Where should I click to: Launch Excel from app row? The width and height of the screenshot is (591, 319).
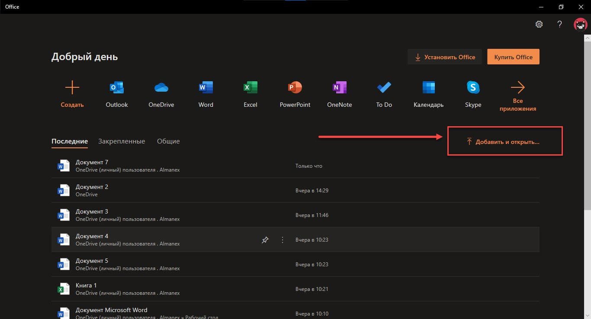click(251, 88)
